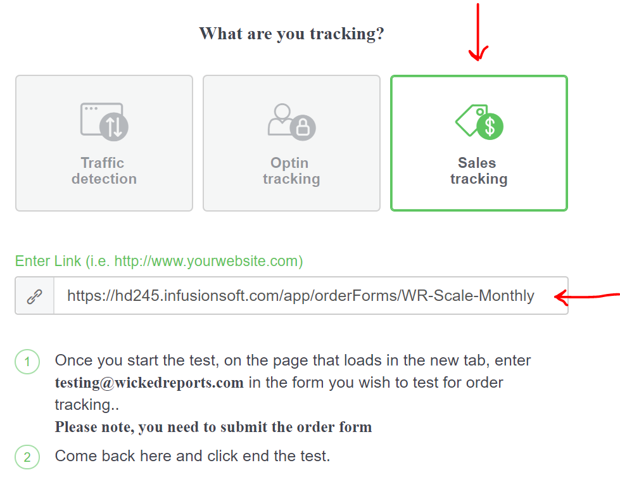620x477 pixels.
Task: Select the Sales tracking card
Action: (x=479, y=143)
